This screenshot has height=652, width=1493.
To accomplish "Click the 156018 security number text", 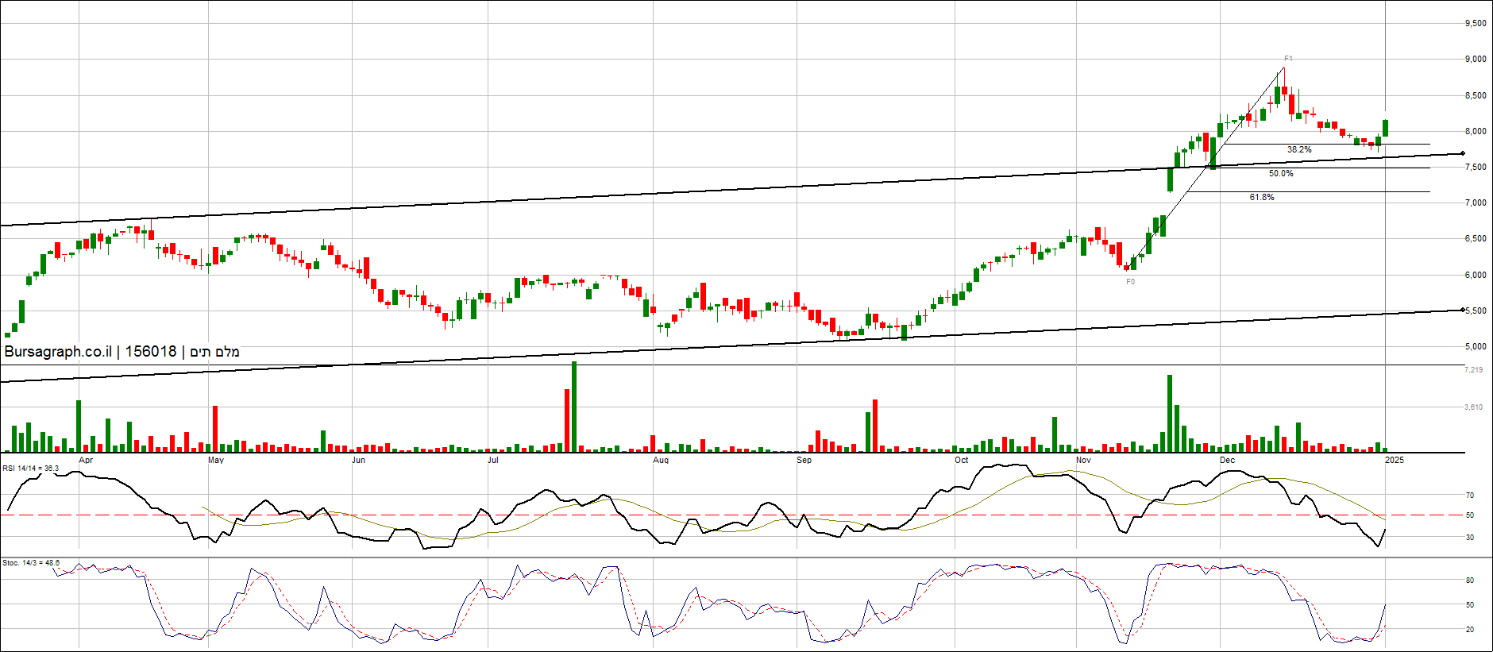I will [151, 352].
